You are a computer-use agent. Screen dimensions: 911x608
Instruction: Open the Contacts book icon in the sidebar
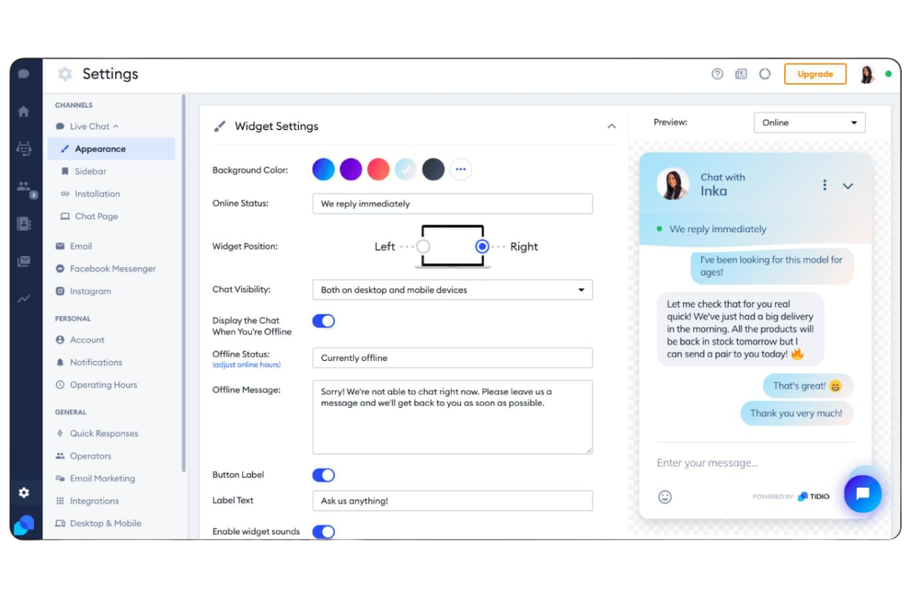25,224
